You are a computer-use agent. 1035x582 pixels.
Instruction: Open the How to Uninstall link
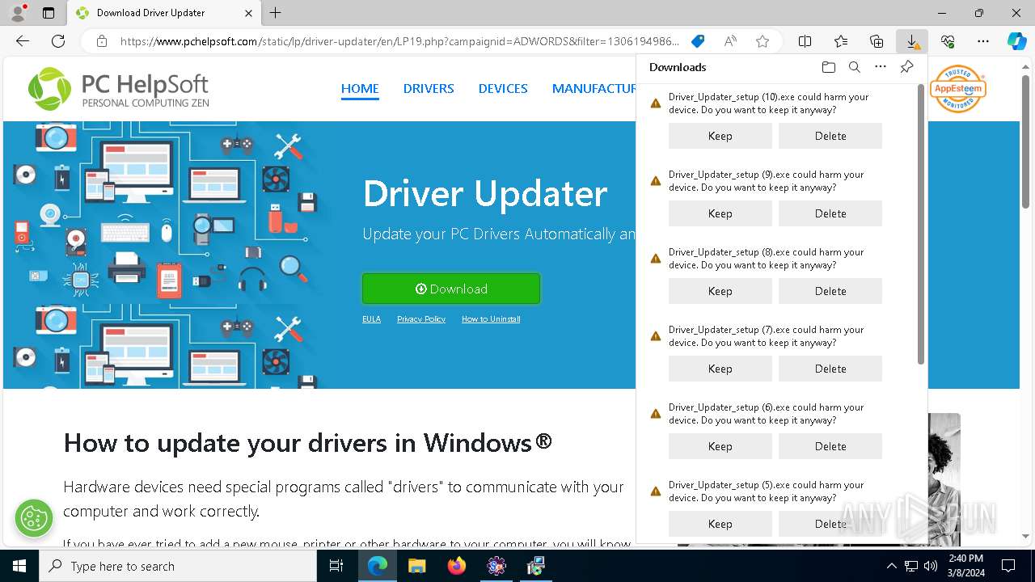[491, 319]
